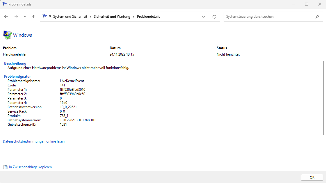Open System und Sicherheit breadcrumb

pos(70,17)
